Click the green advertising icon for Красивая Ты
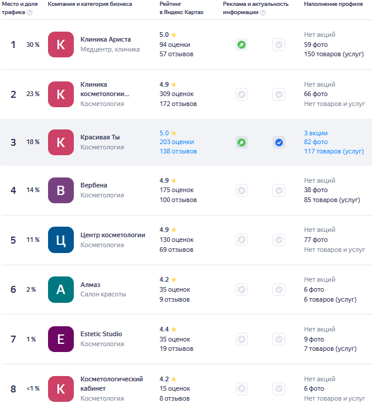 click(241, 142)
